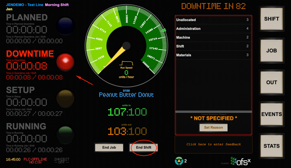Click the PLANNED state heading
The width and height of the screenshot is (291, 168).
tap(27, 18)
